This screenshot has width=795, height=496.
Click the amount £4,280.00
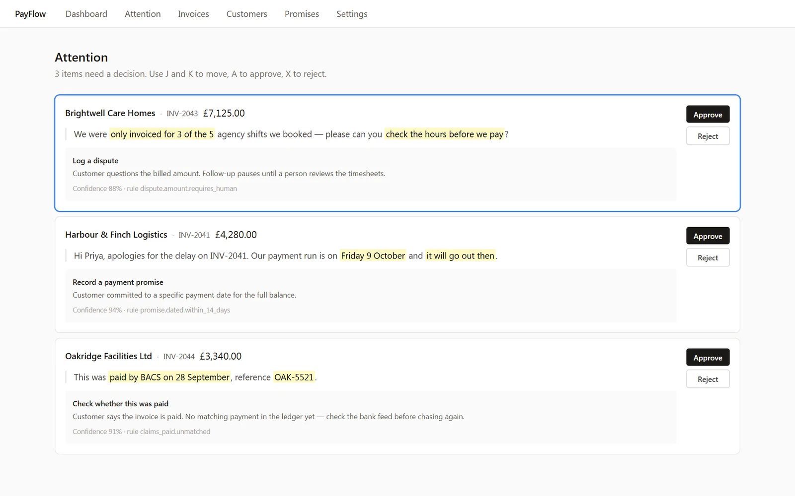tap(236, 235)
